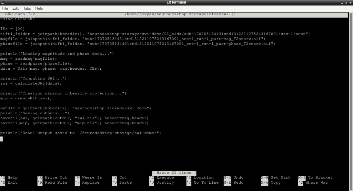The image size is (353, 191).
Task: Click the ^R Read File shortcut
Action: tap(52, 183)
